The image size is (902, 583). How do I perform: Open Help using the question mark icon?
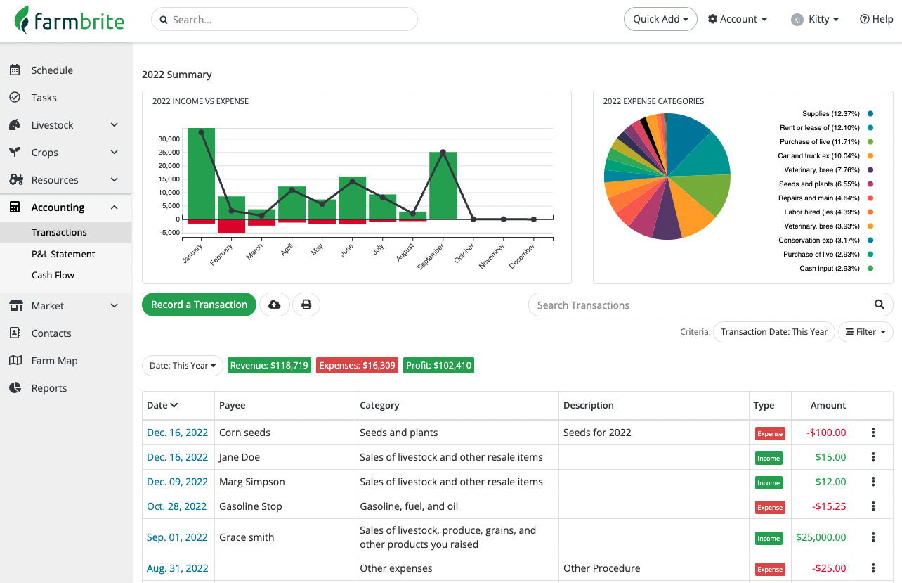tap(863, 19)
